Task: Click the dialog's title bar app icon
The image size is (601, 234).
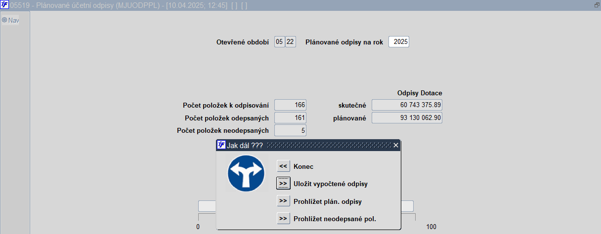Action: click(x=221, y=145)
